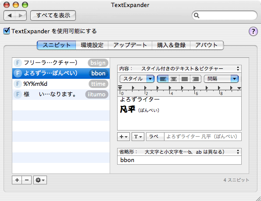Justify the text
261x201 pixels.
pyautogui.click(x=185, y=79)
